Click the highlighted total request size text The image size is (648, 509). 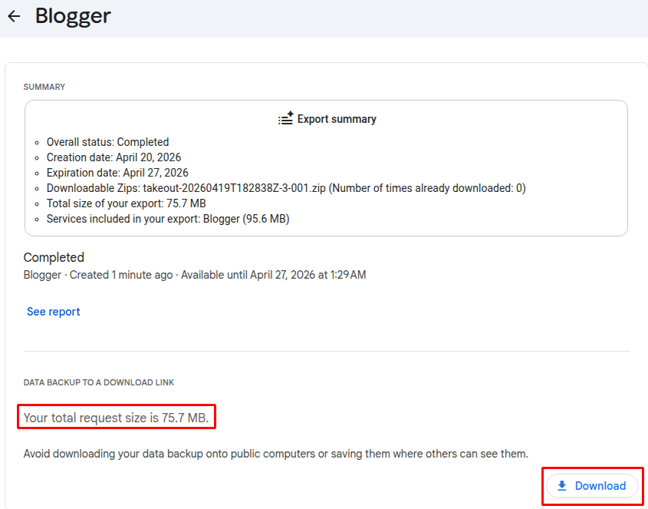point(115,417)
